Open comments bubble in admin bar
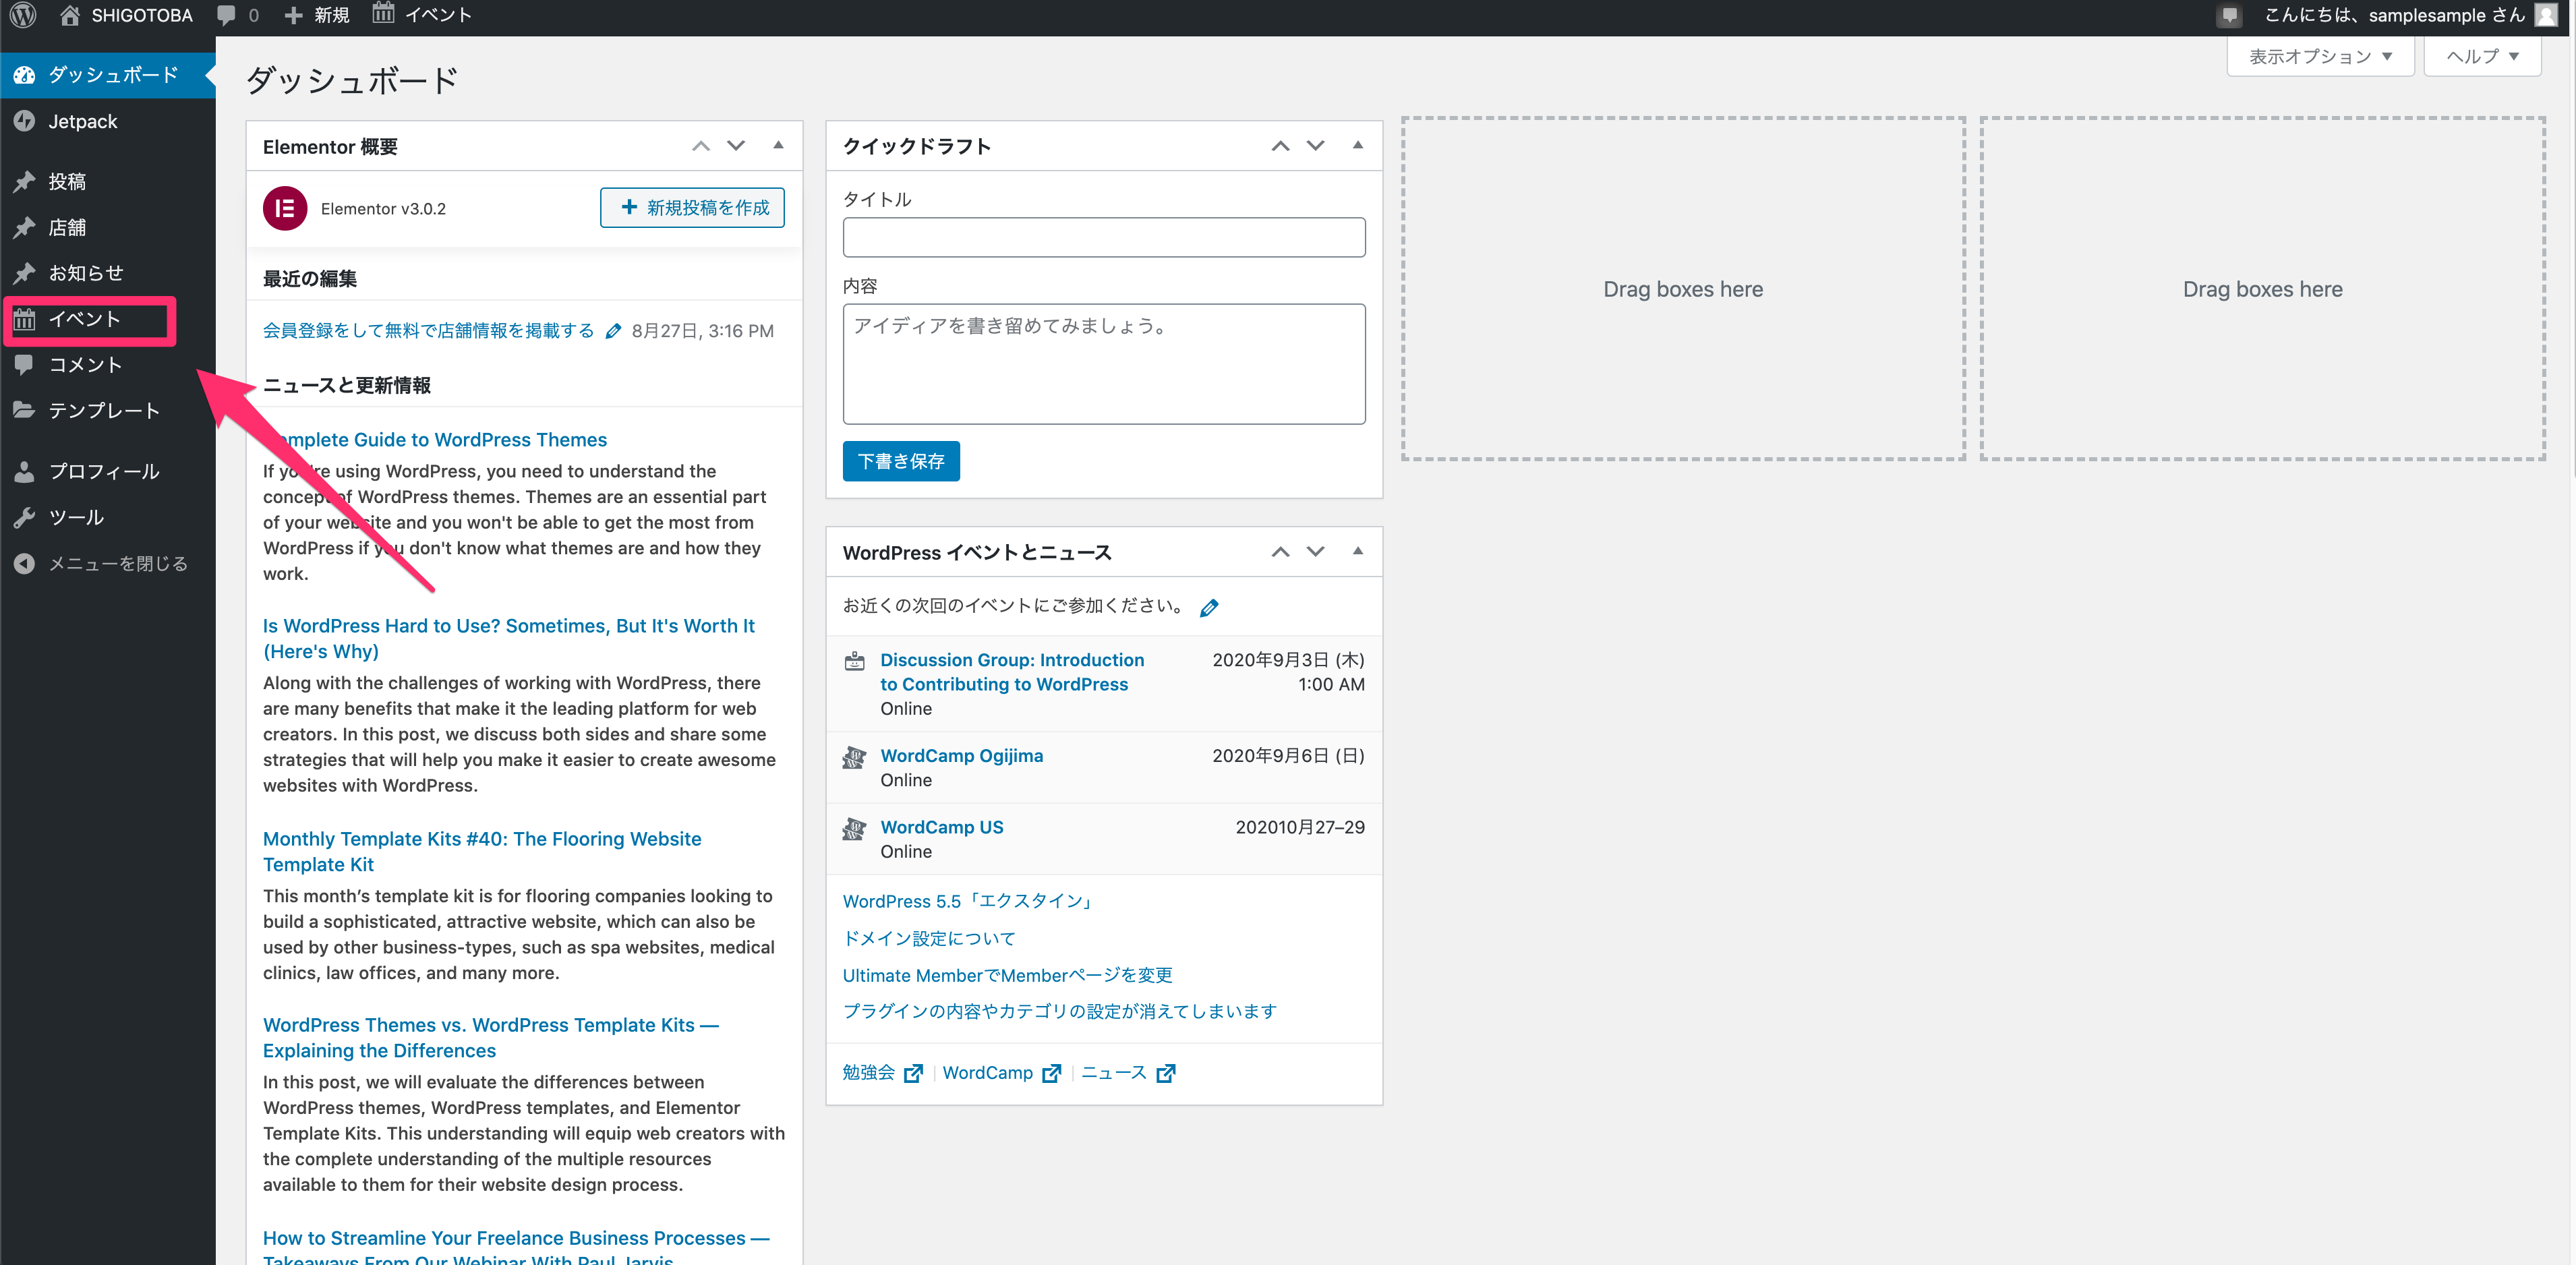Viewport: 2576px width, 1265px height. tap(238, 15)
